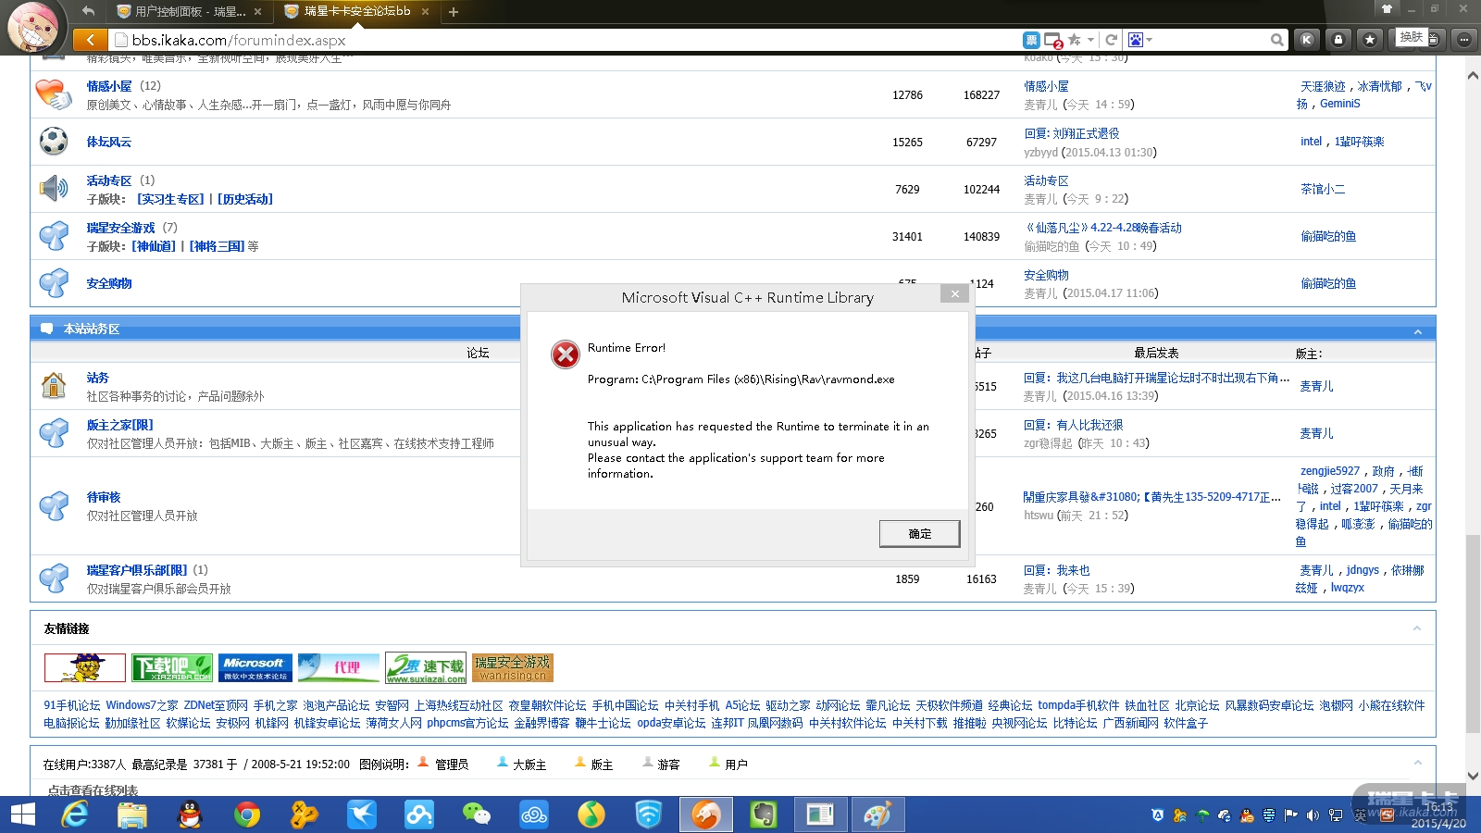Launch Google Chrome from the taskbar
The image size is (1481, 833).
(247, 814)
